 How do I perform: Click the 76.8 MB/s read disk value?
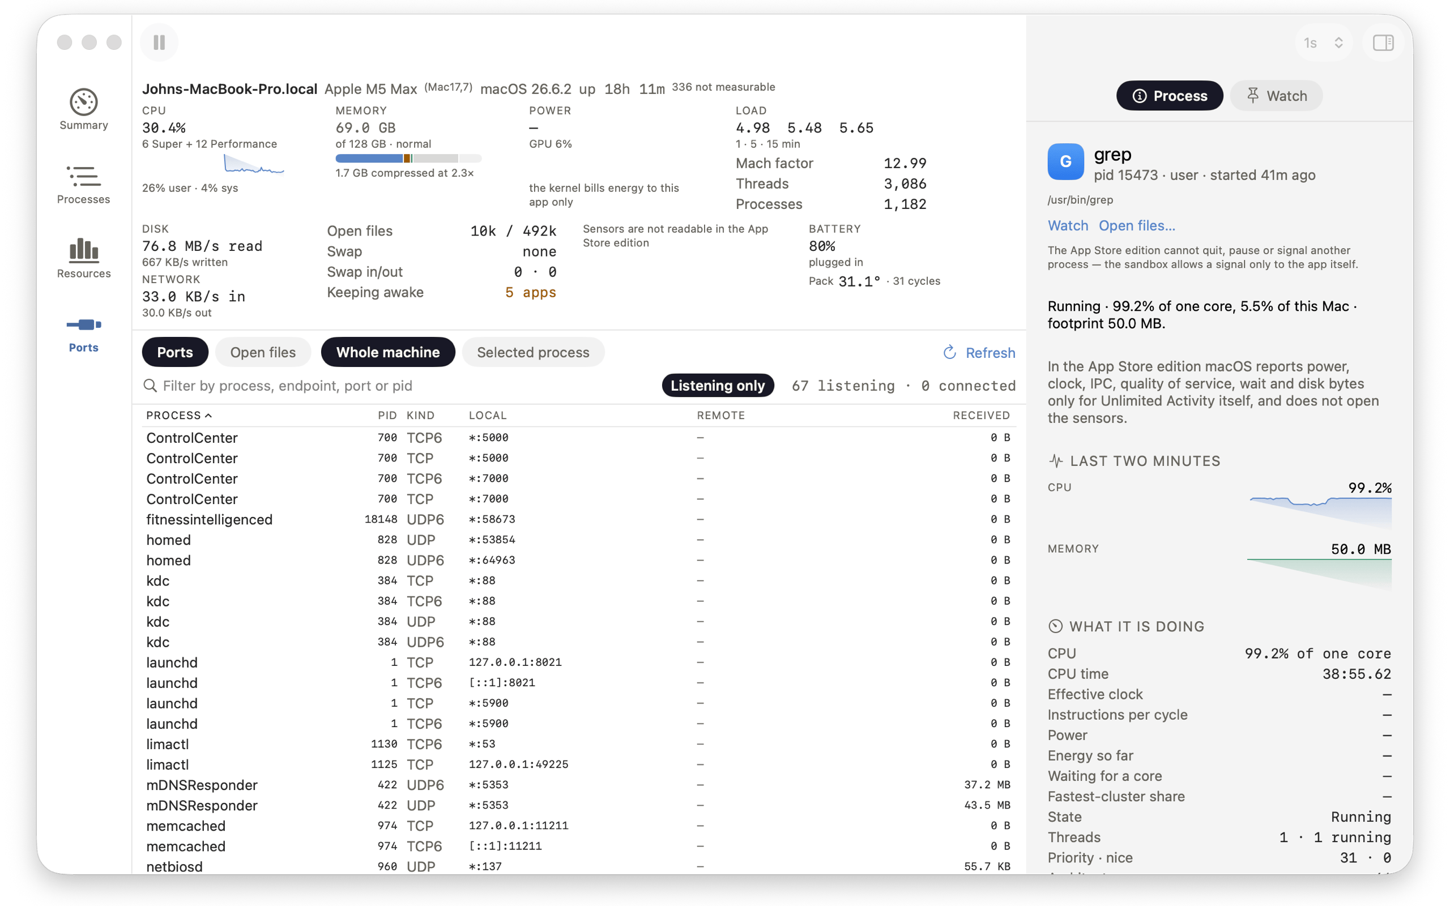(x=202, y=246)
